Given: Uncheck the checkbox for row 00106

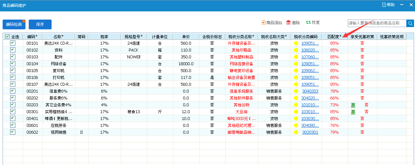Looking at the screenshot, I should tap(13, 77).
